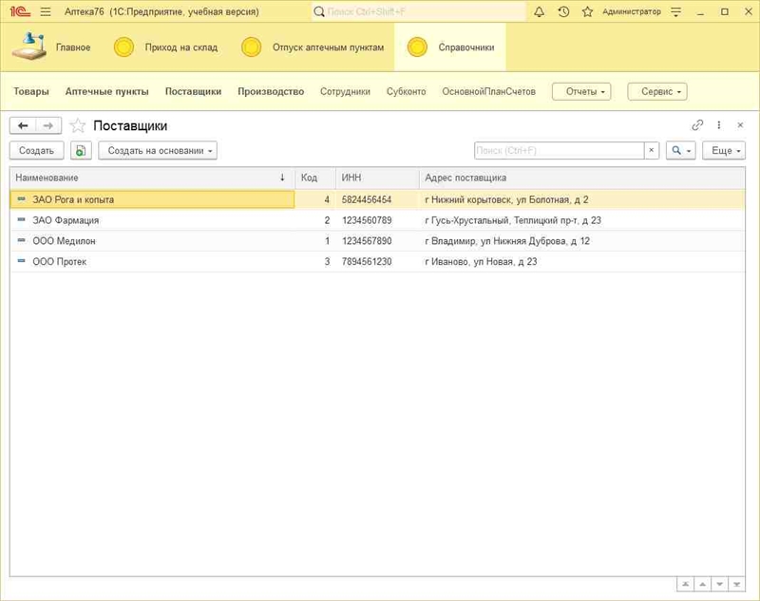Open the magnifier search dropdown

680,151
